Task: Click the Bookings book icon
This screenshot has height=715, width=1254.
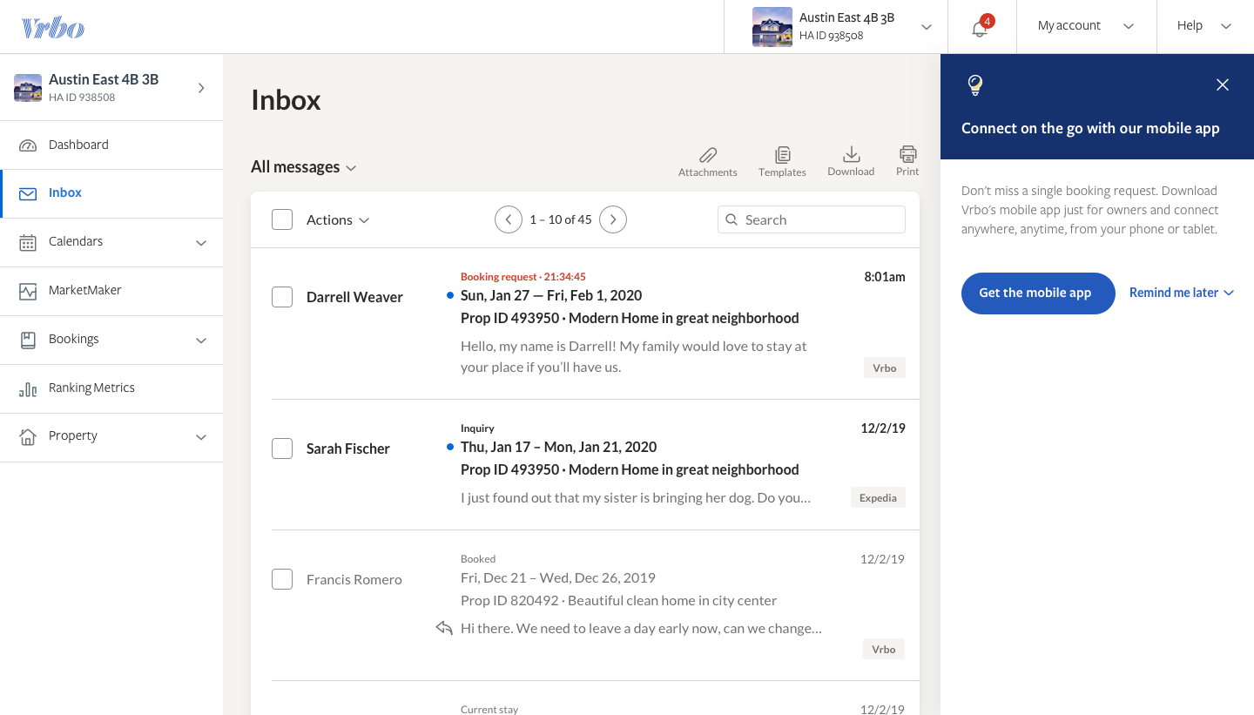Action: tap(28, 340)
